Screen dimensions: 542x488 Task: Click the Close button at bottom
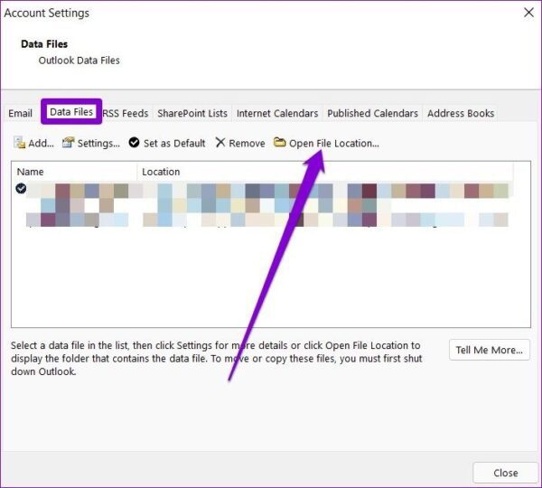tap(505, 473)
